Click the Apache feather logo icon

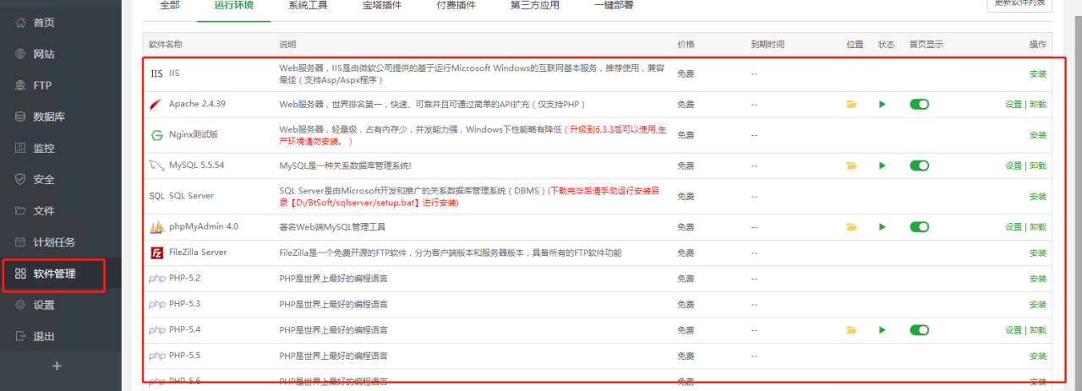(156, 105)
